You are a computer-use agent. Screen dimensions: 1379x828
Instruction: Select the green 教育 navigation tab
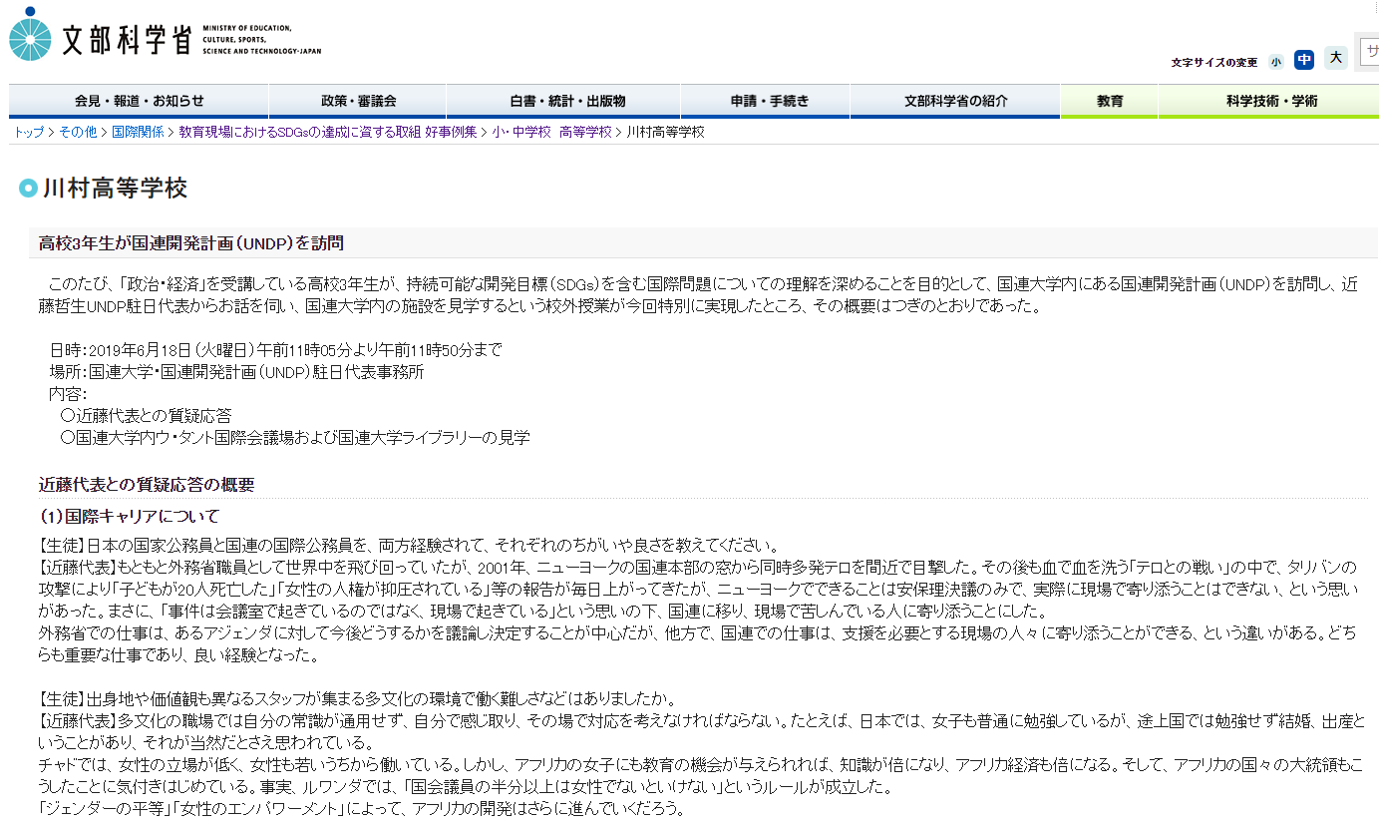[x=1109, y=101]
